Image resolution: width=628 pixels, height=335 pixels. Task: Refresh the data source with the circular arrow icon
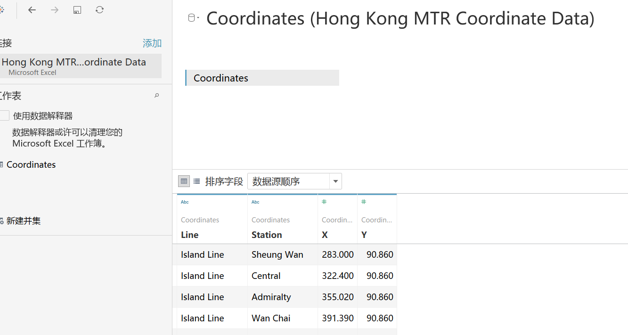coord(99,10)
